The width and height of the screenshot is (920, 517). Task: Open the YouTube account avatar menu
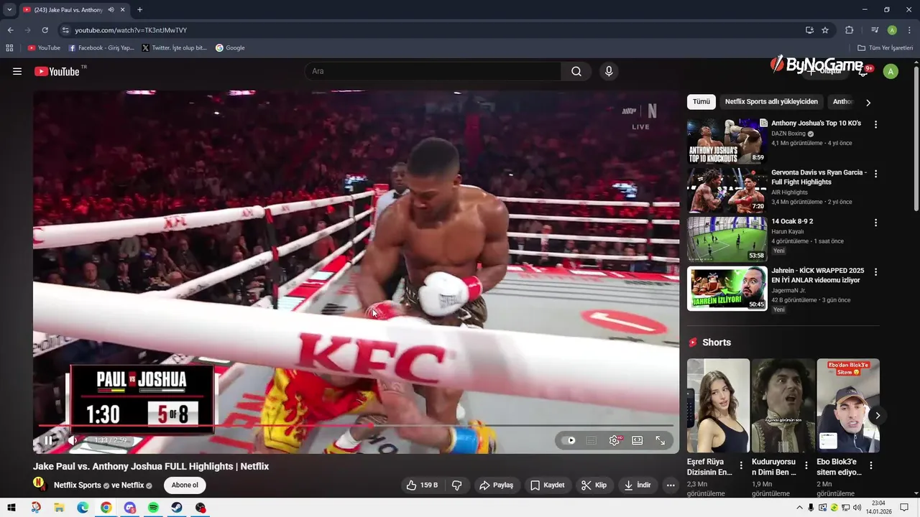[x=891, y=71]
